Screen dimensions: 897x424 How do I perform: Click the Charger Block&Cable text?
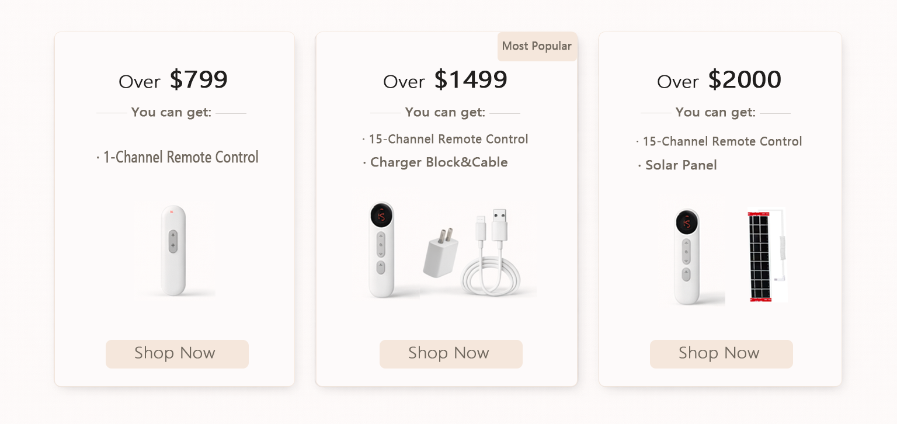435,162
